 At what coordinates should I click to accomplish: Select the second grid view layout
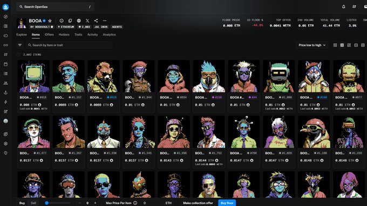pyautogui.click(x=342, y=45)
